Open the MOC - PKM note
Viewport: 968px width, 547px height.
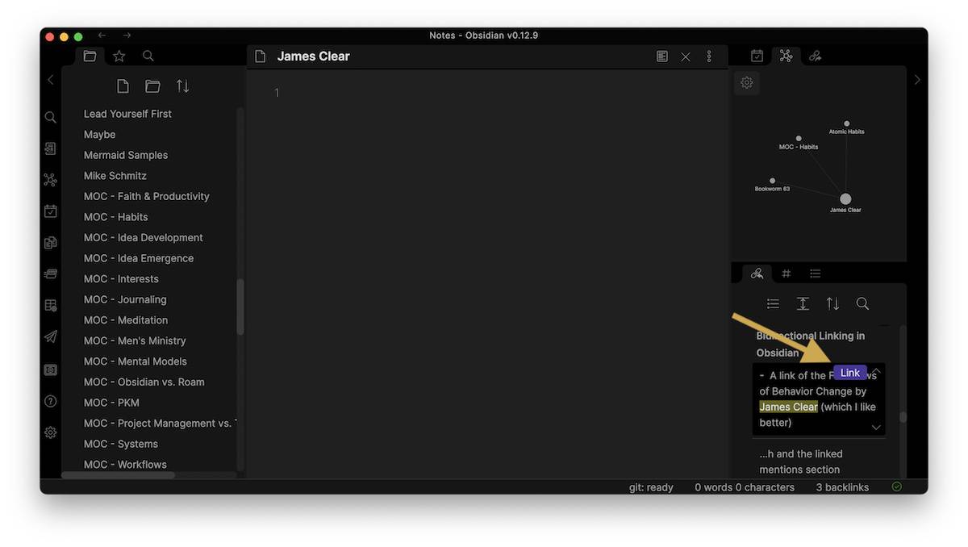pos(111,403)
